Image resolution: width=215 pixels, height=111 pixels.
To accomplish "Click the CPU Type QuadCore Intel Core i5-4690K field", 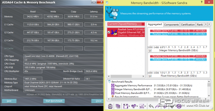I will (x=63, y=56).
